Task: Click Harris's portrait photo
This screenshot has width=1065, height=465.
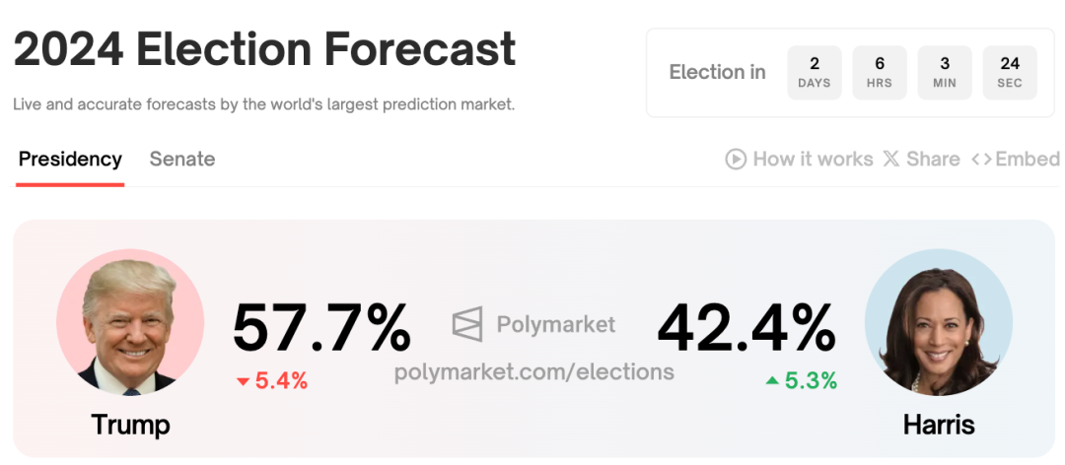Action: click(x=938, y=322)
